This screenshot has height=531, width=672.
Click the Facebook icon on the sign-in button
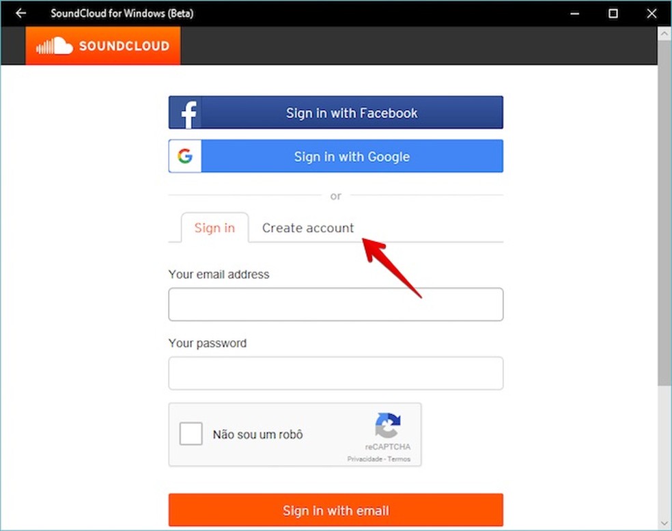186,112
